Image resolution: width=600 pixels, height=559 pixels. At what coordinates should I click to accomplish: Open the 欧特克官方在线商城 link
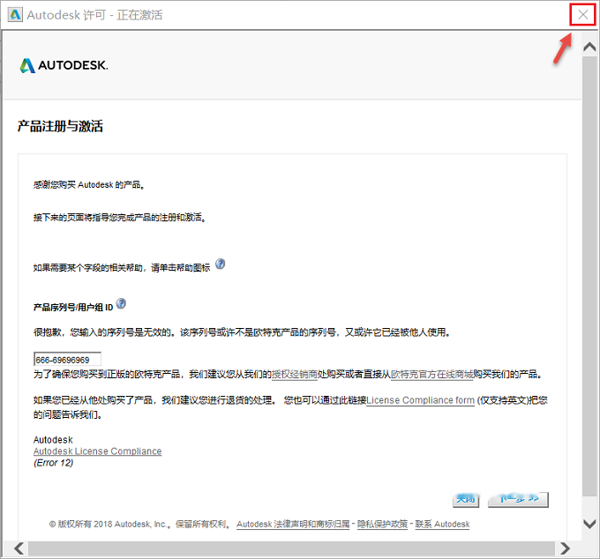(x=431, y=375)
